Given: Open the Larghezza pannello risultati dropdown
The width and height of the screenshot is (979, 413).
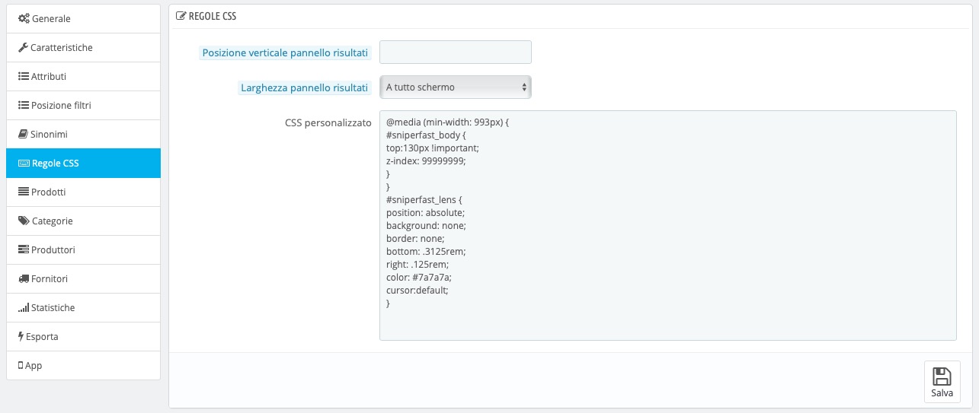Looking at the screenshot, I should point(455,87).
